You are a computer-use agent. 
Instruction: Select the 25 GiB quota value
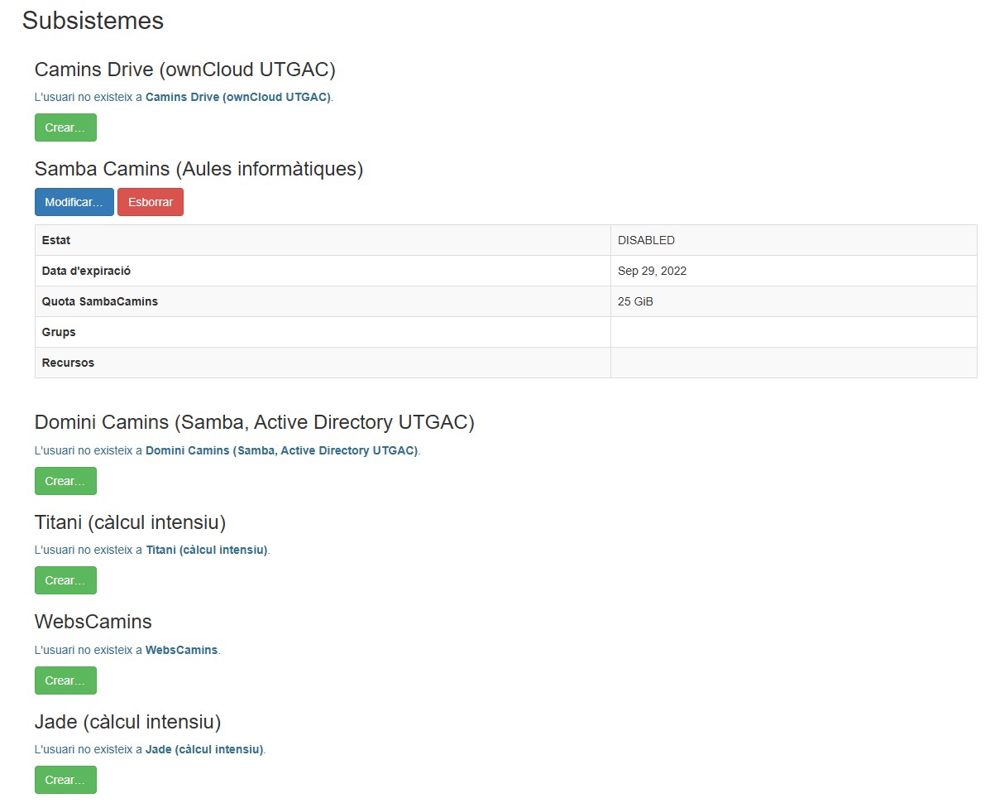[635, 301]
